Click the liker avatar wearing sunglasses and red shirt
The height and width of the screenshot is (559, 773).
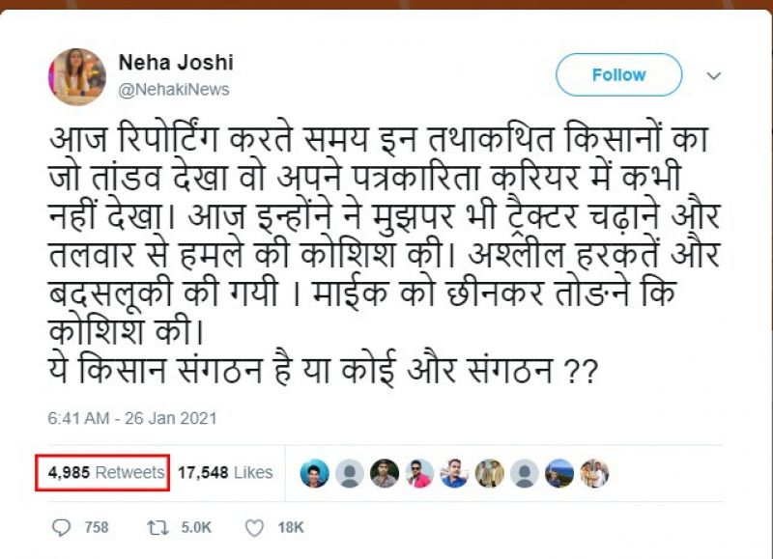tap(419, 473)
